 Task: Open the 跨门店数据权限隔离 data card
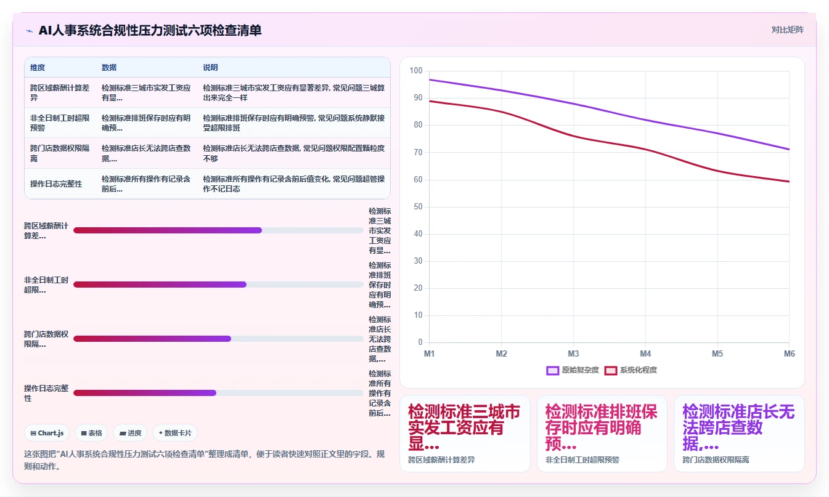point(739,433)
